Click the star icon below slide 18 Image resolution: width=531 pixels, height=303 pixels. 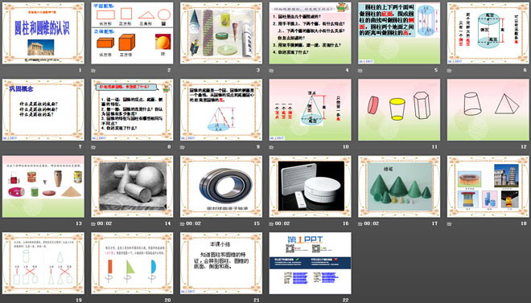click(450, 223)
